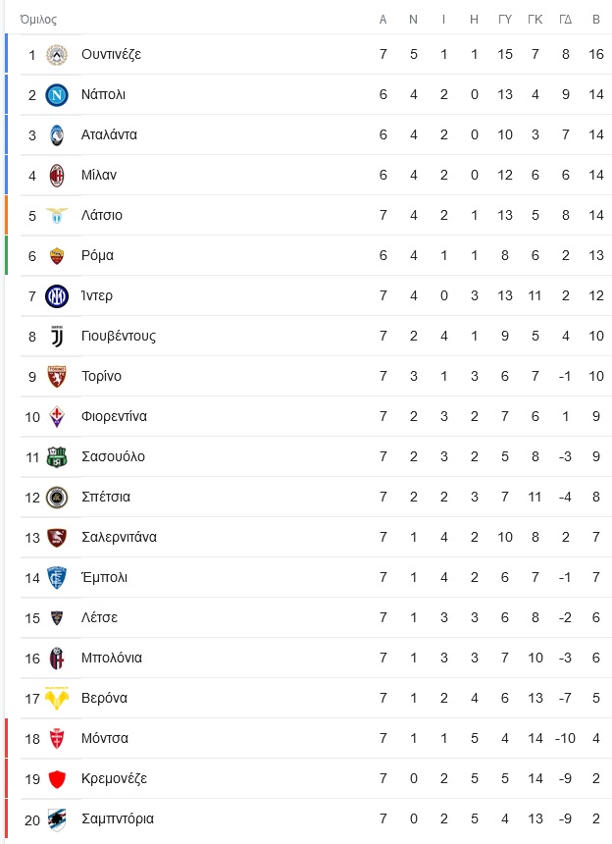This screenshot has height=844, width=612.
Task: Select the Βερόνα yellow crest
Action: [x=57, y=698]
